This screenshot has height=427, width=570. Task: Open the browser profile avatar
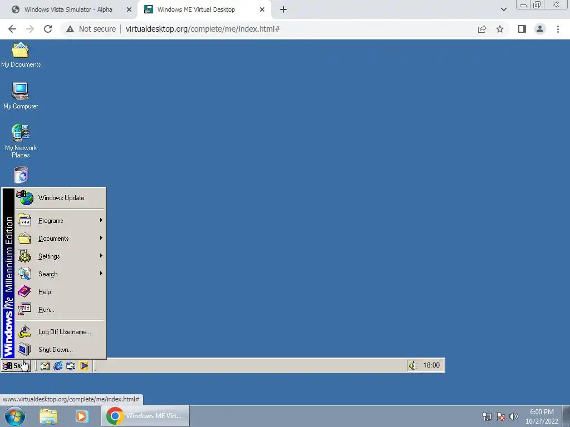coord(540,29)
